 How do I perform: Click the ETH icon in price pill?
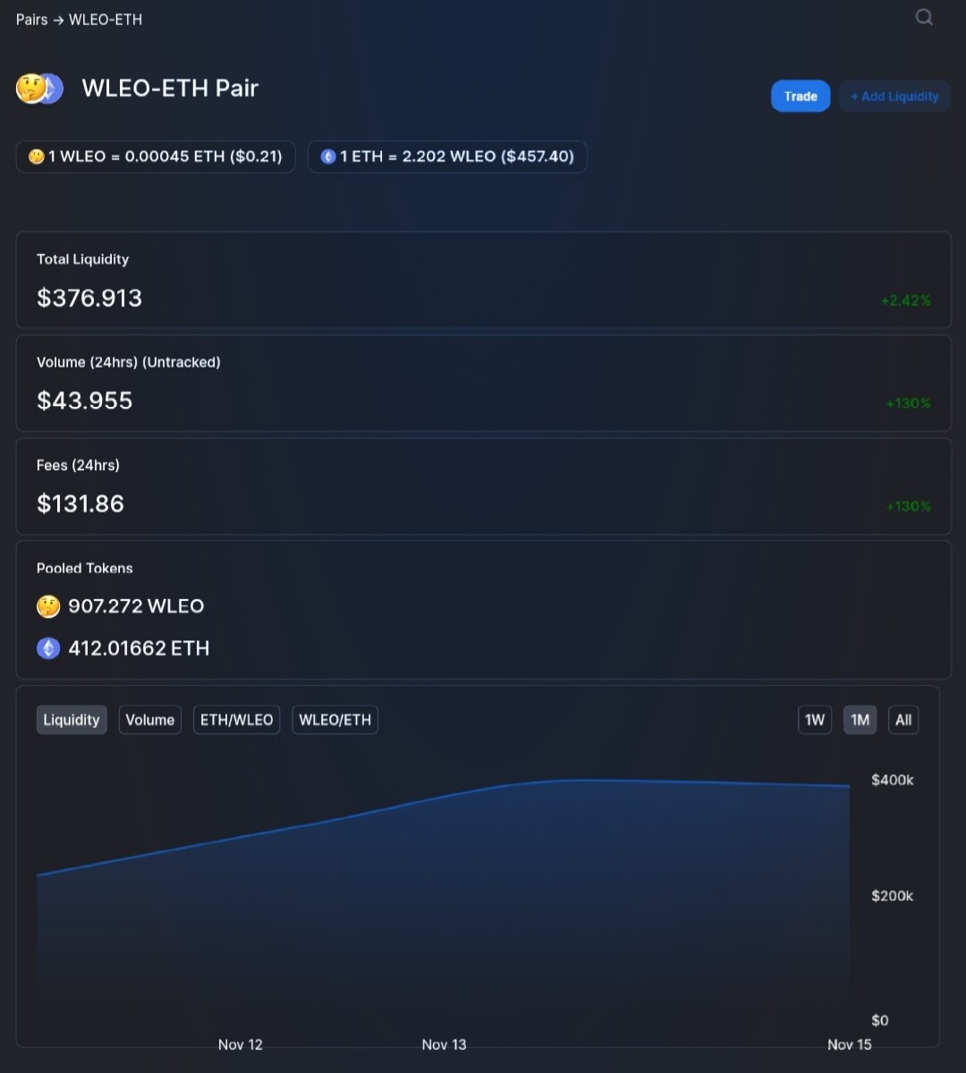point(328,156)
